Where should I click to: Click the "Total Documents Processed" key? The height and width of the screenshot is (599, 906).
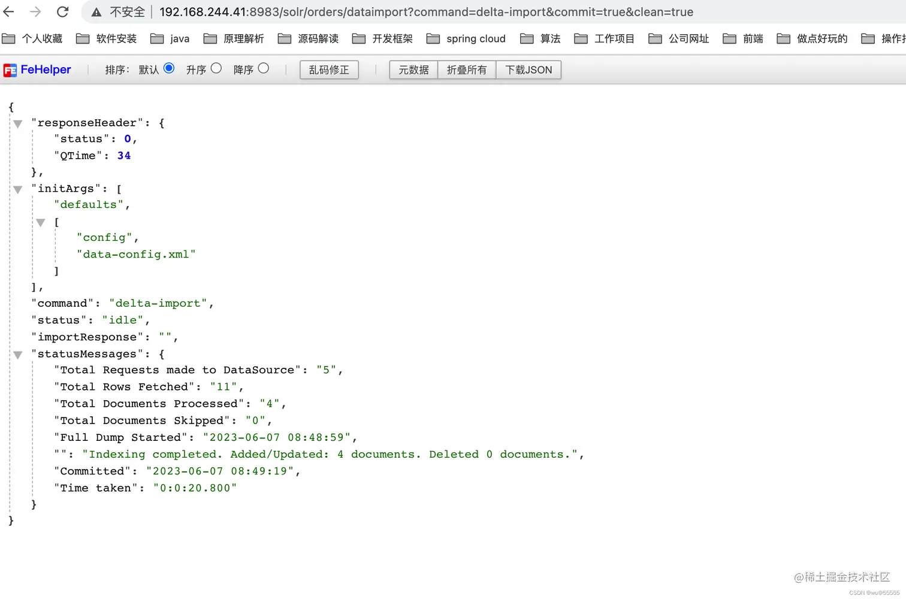coord(149,404)
